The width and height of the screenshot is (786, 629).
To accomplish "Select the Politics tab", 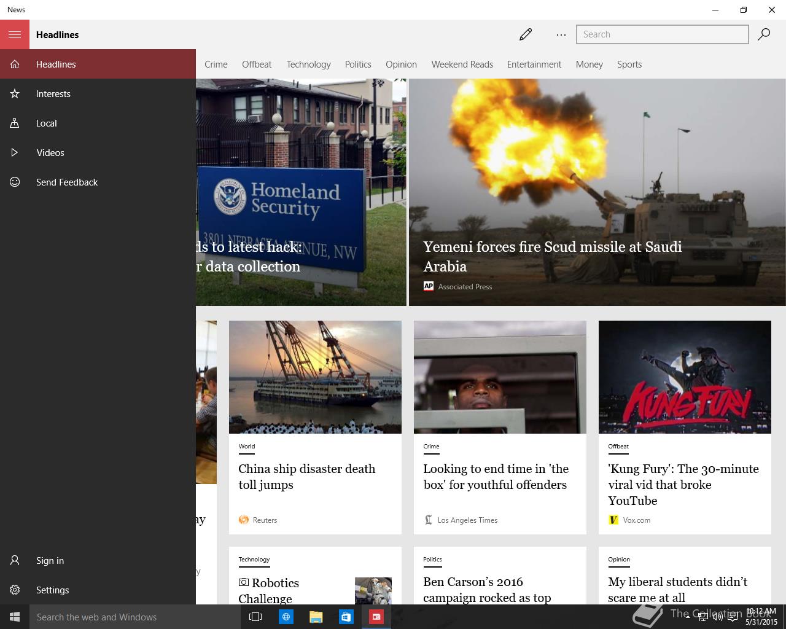I will coord(358,64).
